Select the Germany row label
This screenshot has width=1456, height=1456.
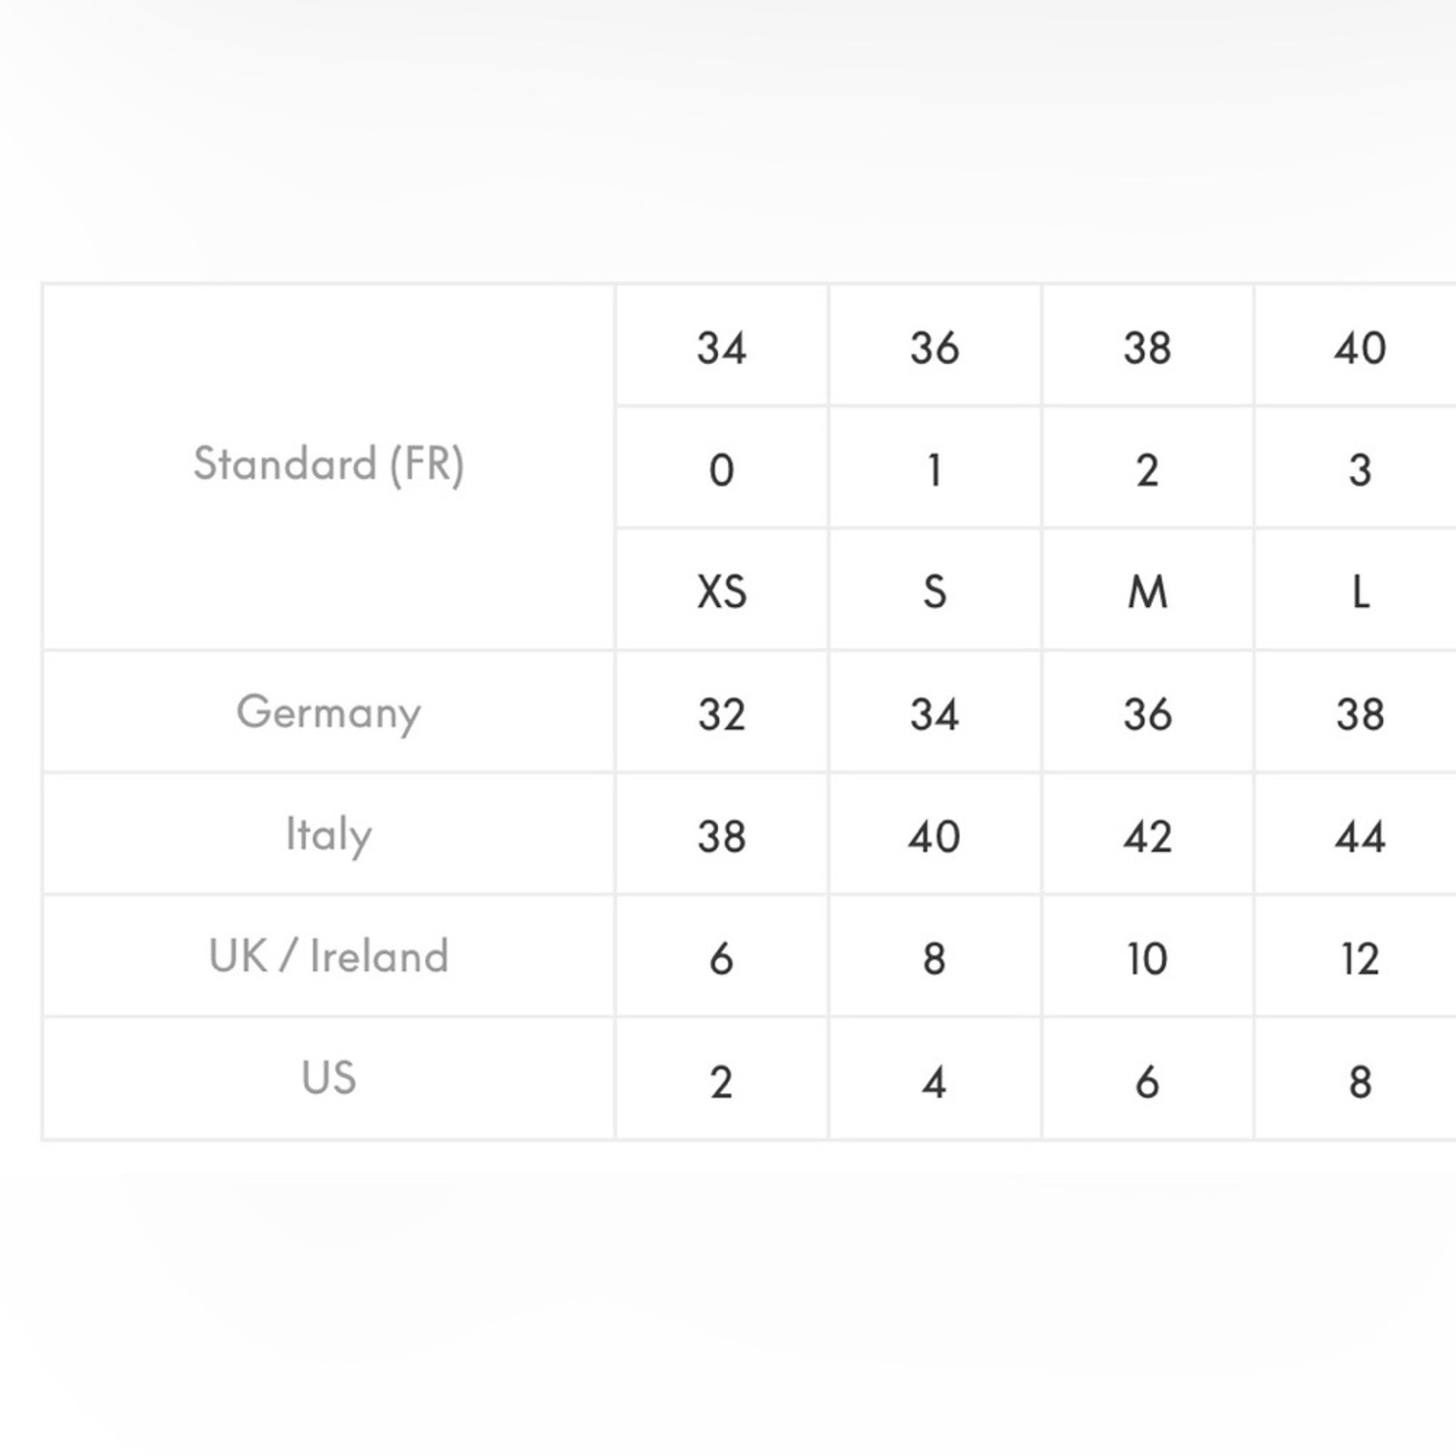329,713
